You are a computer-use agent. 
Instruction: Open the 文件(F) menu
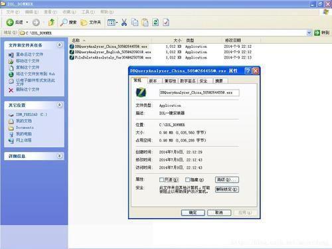coord(13,12)
